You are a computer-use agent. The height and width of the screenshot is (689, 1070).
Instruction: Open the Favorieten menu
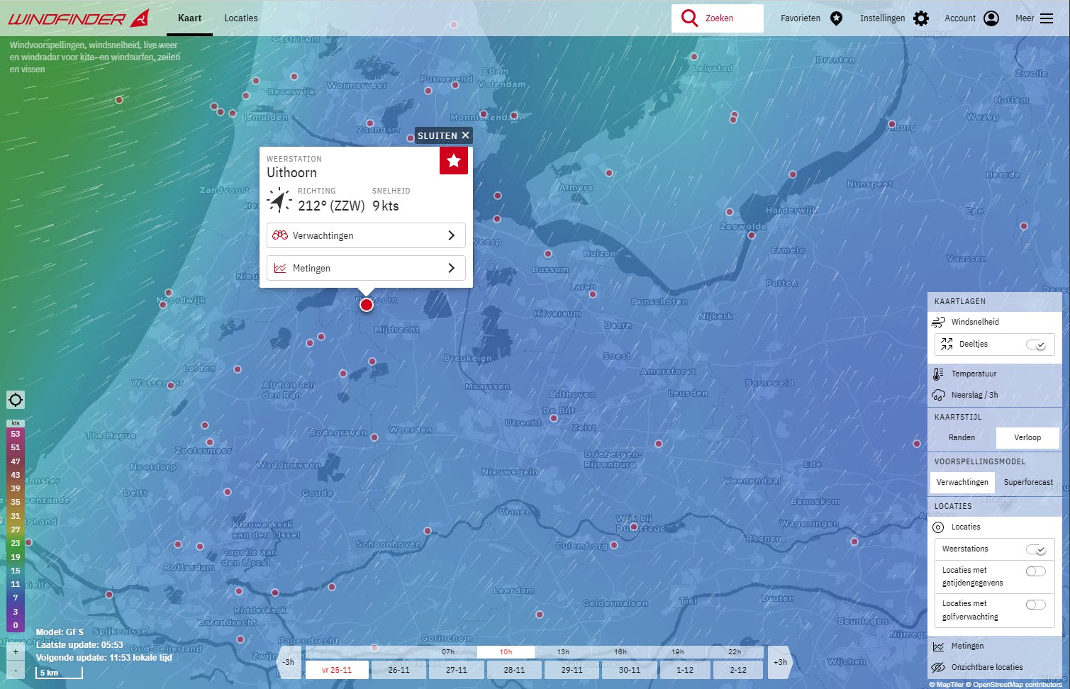coord(811,18)
